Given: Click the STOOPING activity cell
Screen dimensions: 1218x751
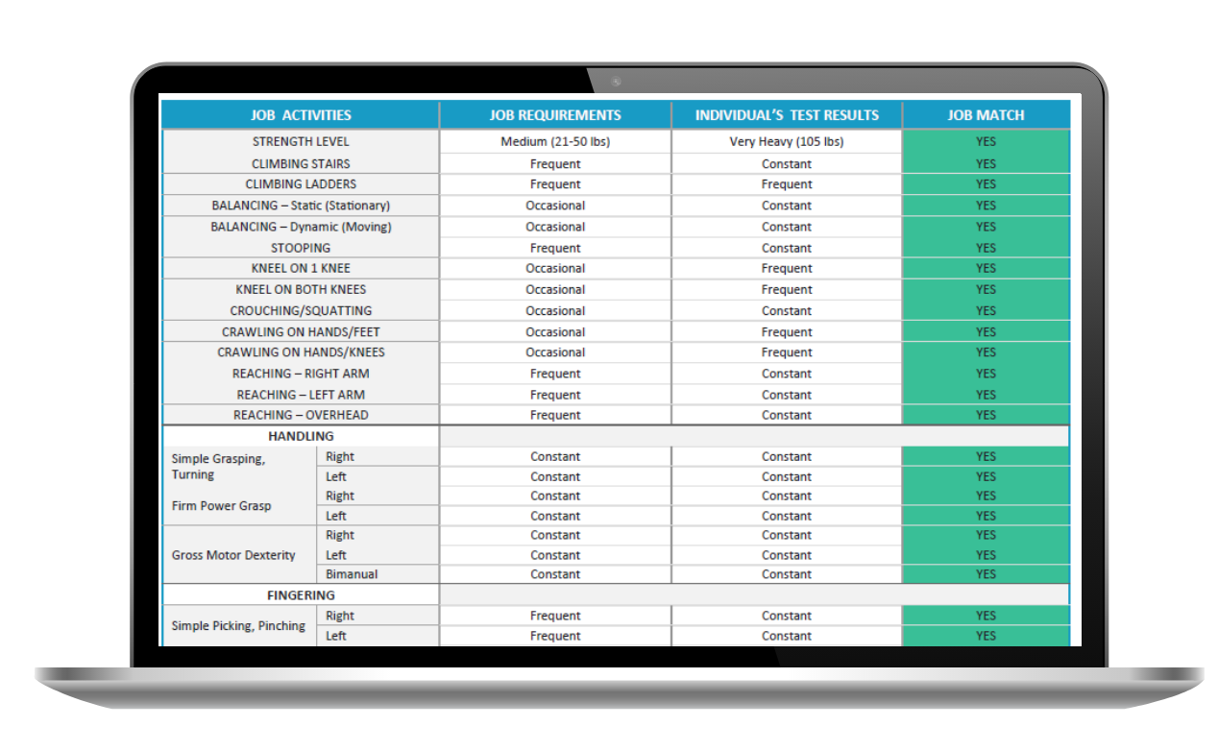Looking at the screenshot, I should tap(301, 248).
